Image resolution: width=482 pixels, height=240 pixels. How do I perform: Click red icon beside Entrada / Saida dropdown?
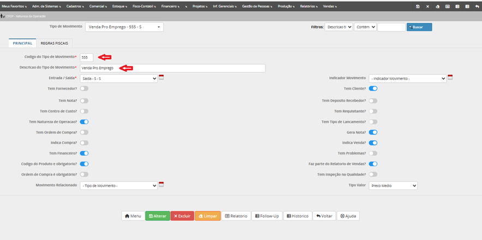161,78
